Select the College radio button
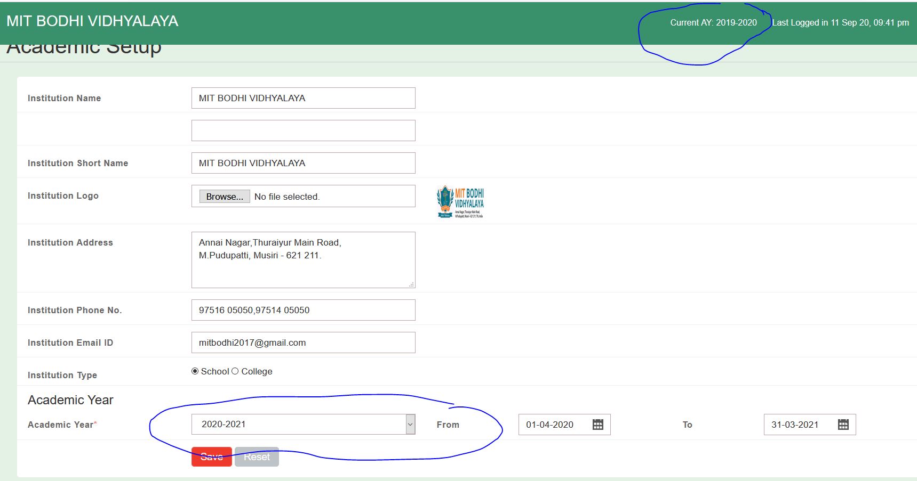This screenshot has width=917, height=481. point(235,371)
